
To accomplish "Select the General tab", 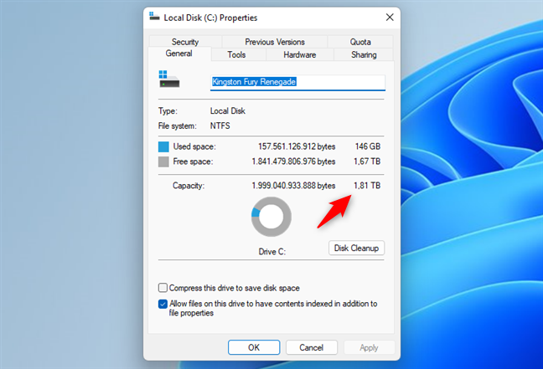I will coord(179,54).
